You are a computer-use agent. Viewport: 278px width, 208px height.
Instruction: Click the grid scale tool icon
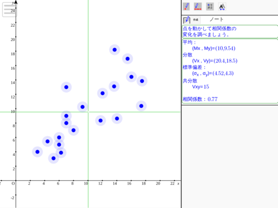(210, 6)
